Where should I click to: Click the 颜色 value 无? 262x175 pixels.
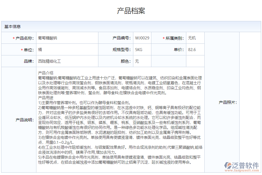pyautogui.click(x=137, y=61)
